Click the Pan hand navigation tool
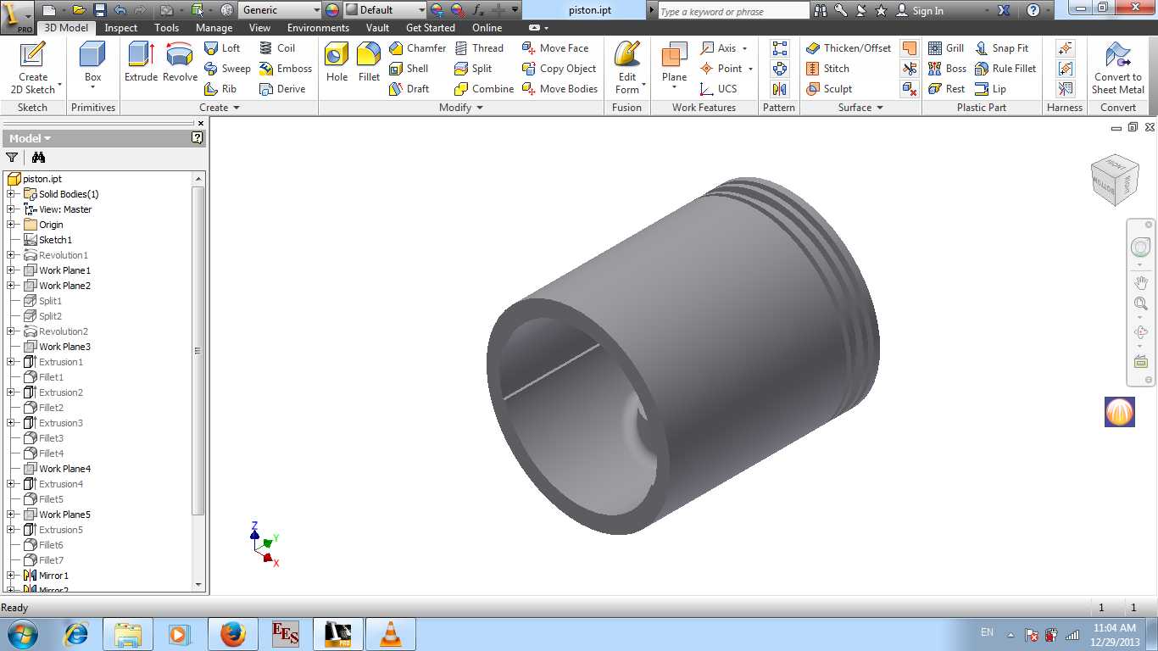Screen dimensions: 1158x651 tap(1140, 282)
